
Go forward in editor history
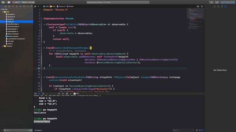41,7
